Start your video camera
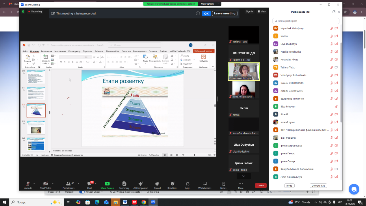This screenshot has height=206, width=366. [x=46, y=185]
